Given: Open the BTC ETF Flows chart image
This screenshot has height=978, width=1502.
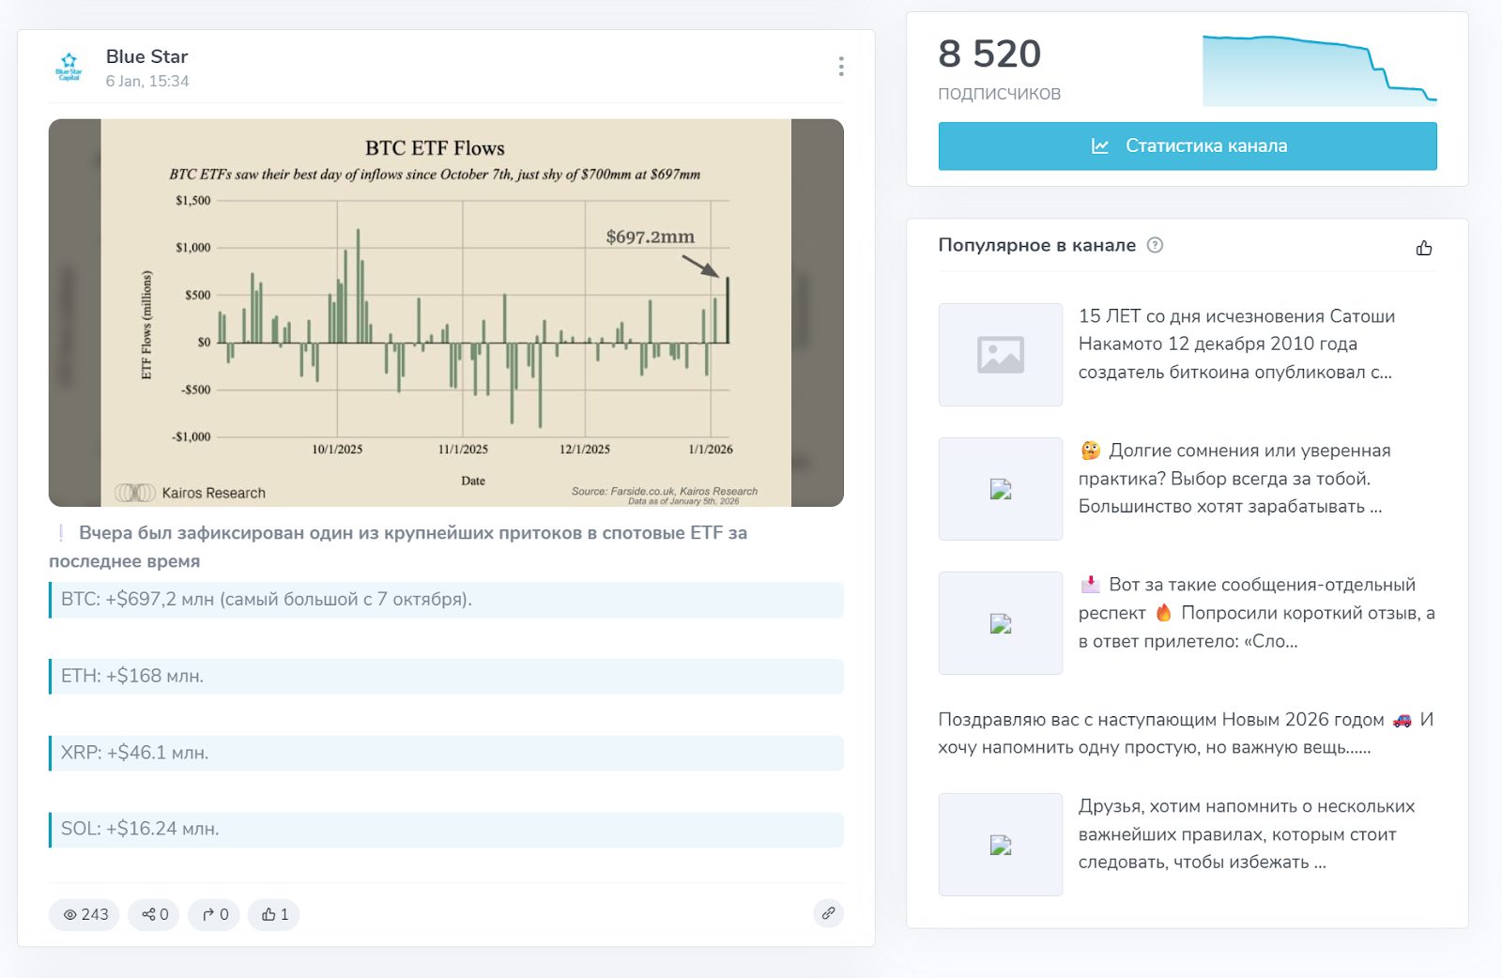Looking at the screenshot, I should 446,313.
